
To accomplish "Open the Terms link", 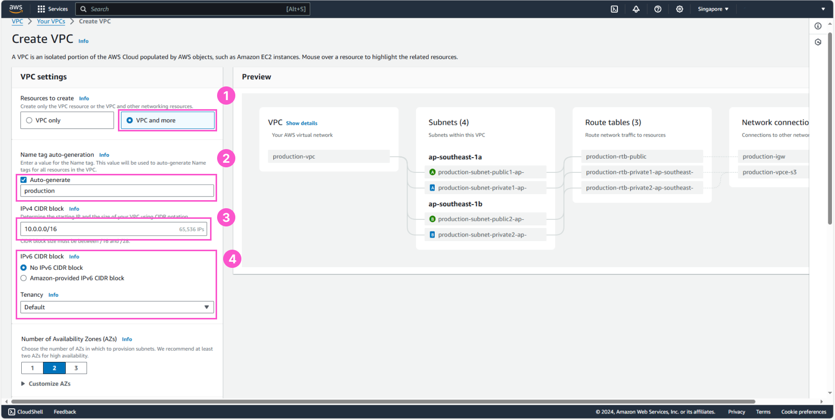I will pyautogui.click(x=763, y=412).
